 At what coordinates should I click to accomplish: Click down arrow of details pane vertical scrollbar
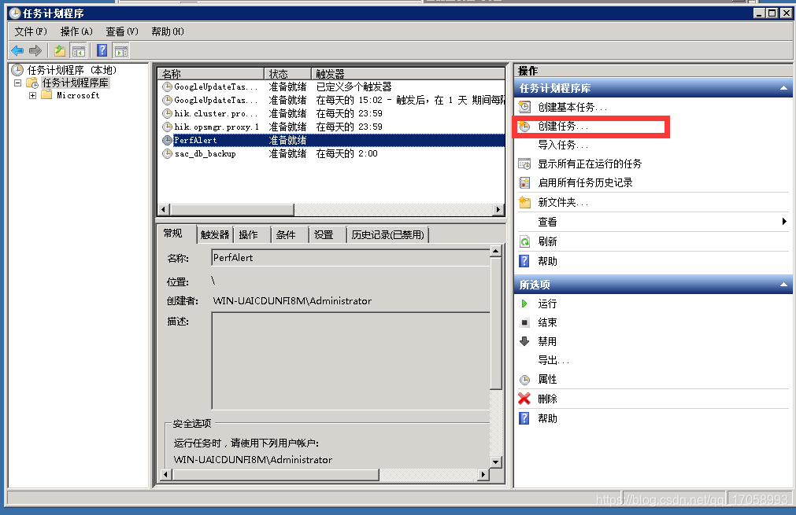coord(496,462)
